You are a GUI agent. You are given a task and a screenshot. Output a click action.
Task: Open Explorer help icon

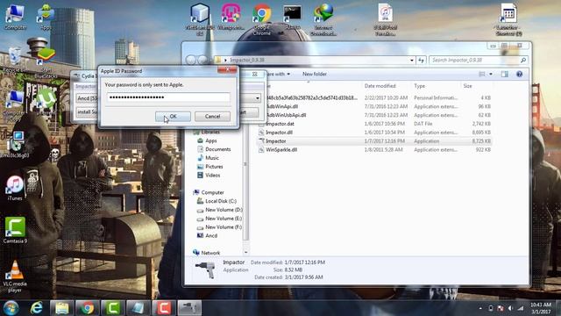[519, 74]
